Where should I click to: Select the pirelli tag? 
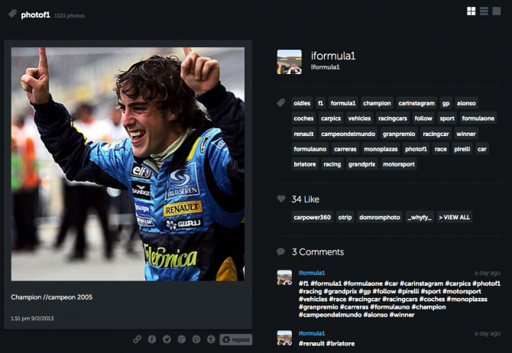pos(462,149)
